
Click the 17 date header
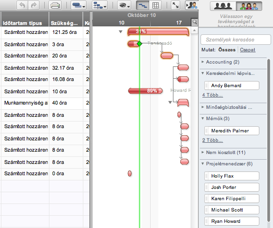[179, 23]
